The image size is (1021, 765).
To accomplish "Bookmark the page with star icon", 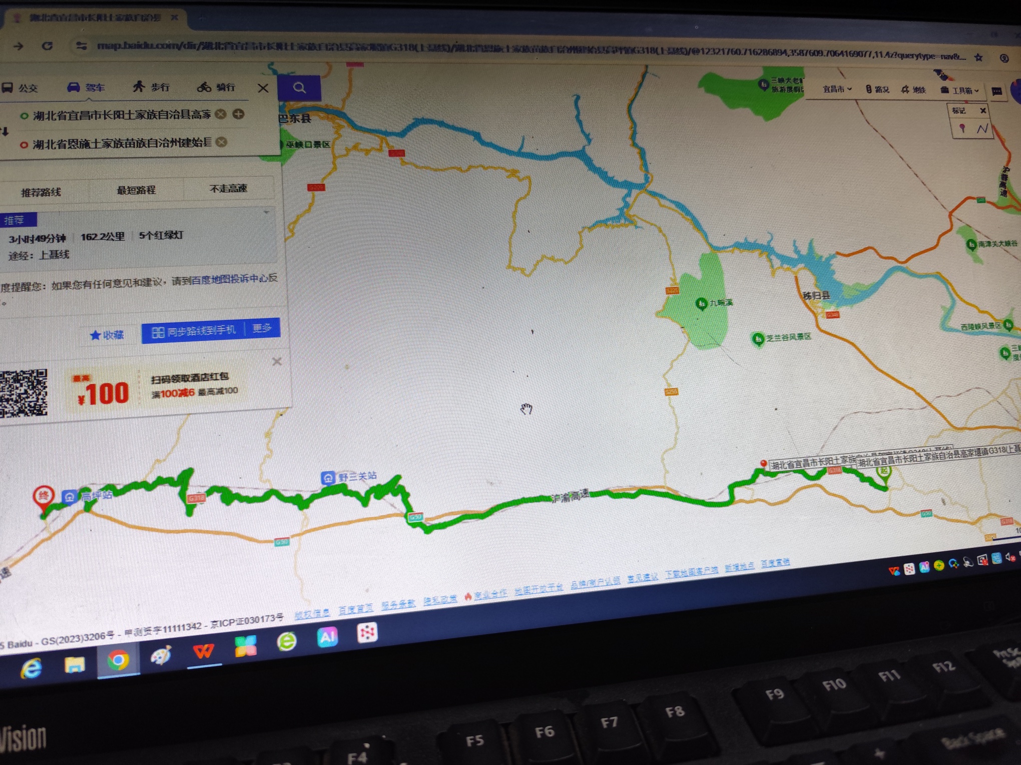I will [978, 57].
